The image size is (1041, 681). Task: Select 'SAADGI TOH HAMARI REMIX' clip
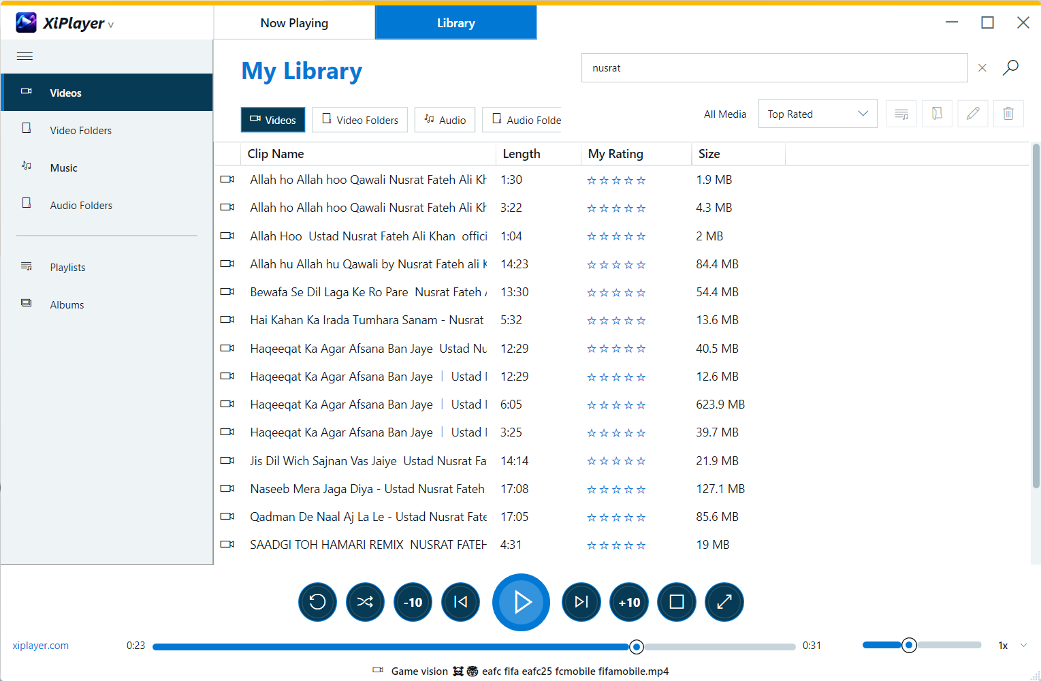(x=368, y=545)
